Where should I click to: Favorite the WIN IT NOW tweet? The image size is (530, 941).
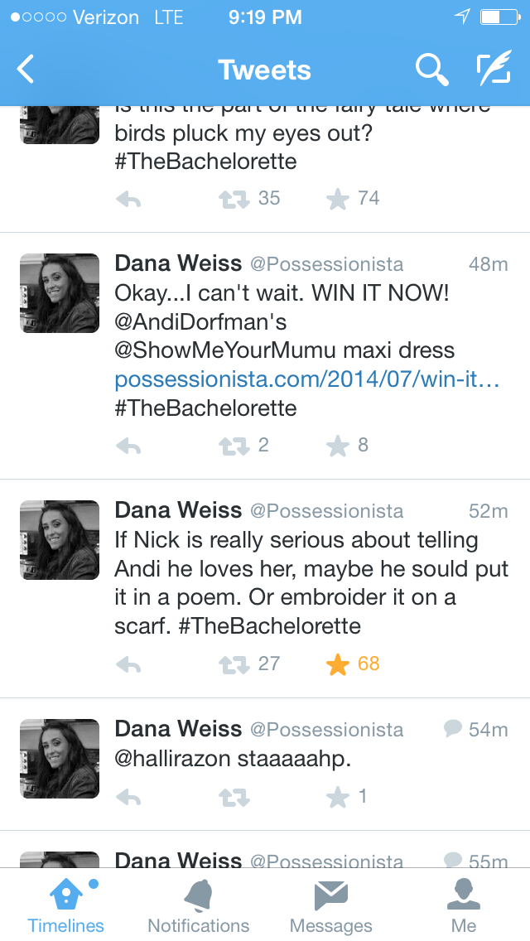pos(337,446)
